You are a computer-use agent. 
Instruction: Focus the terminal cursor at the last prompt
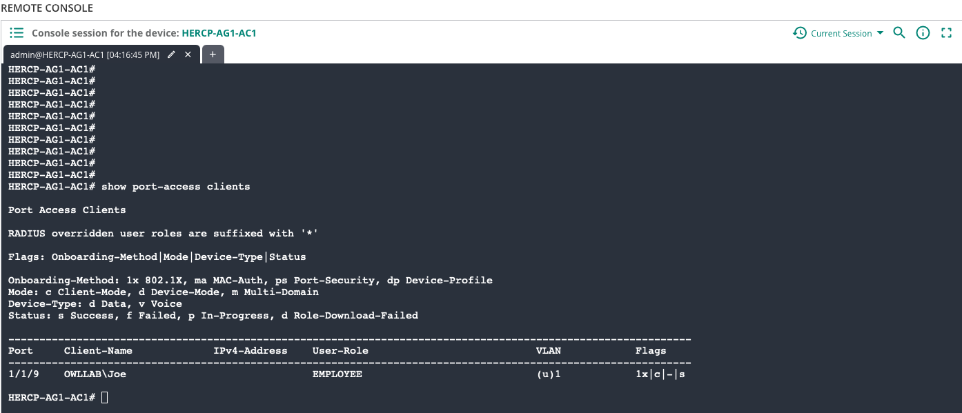click(104, 398)
